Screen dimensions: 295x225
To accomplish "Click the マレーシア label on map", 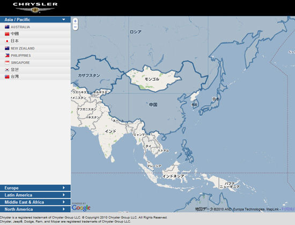I will coord(154,166).
